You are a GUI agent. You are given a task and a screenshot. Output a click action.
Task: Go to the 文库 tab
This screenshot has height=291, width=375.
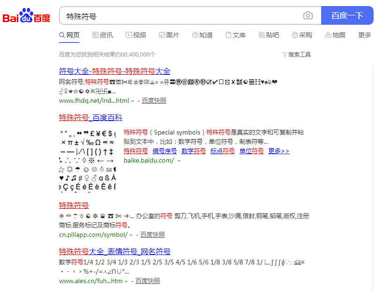[x=235, y=35]
